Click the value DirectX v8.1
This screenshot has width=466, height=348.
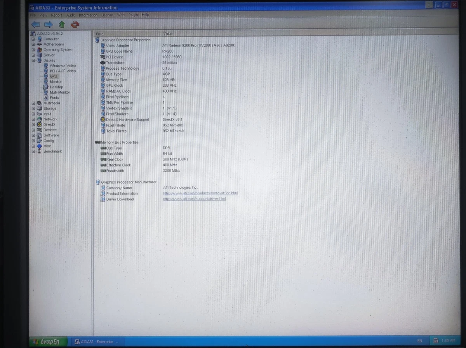pyautogui.click(x=172, y=120)
